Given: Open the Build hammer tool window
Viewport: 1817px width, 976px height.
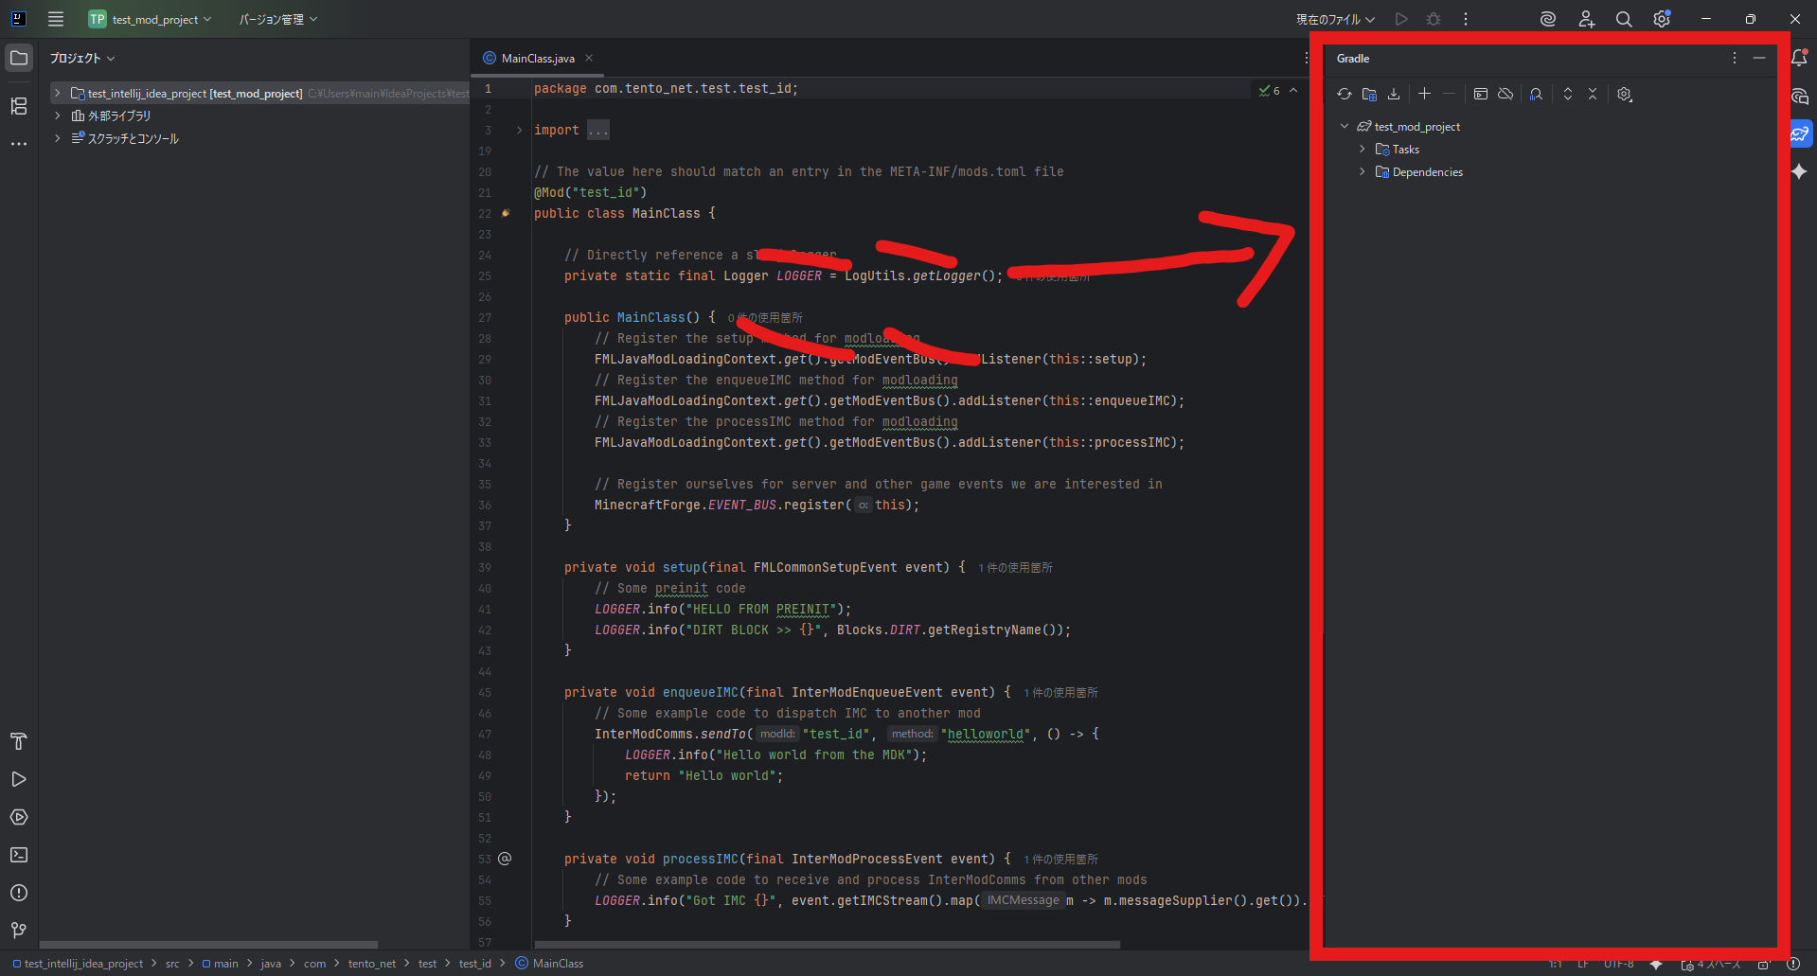Looking at the screenshot, I should click(19, 741).
